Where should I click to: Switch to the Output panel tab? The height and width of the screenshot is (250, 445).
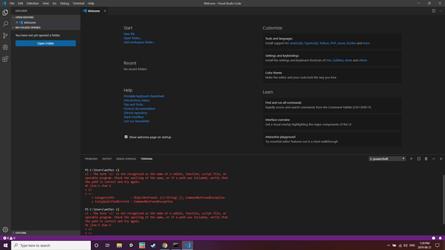pos(106,159)
